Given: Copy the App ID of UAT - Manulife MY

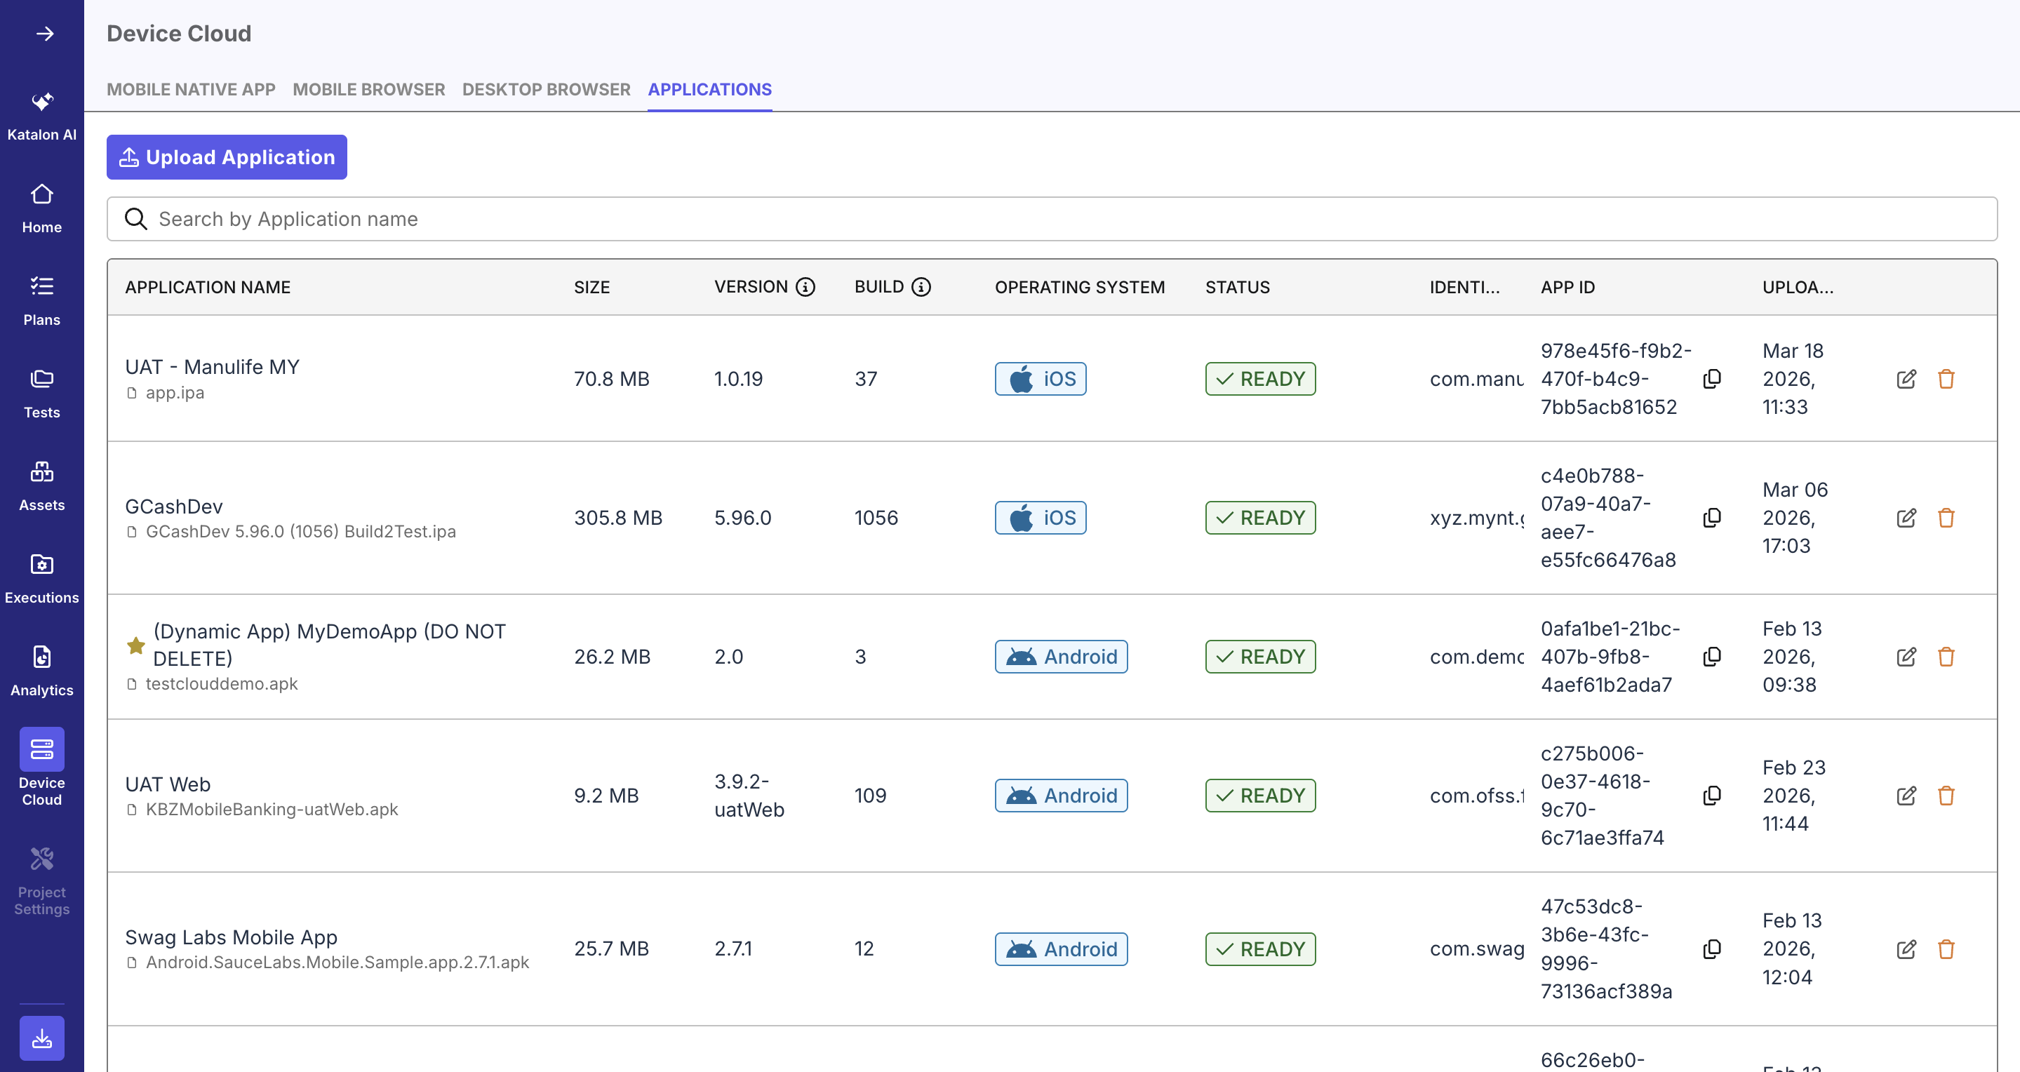Looking at the screenshot, I should (1713, 379).
